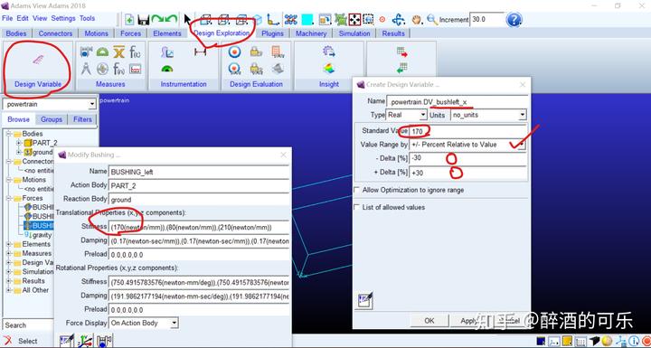
Task: Click the zoom magnifier tool in toolbar
Action: pyautogui.click(x=432, y=19)
